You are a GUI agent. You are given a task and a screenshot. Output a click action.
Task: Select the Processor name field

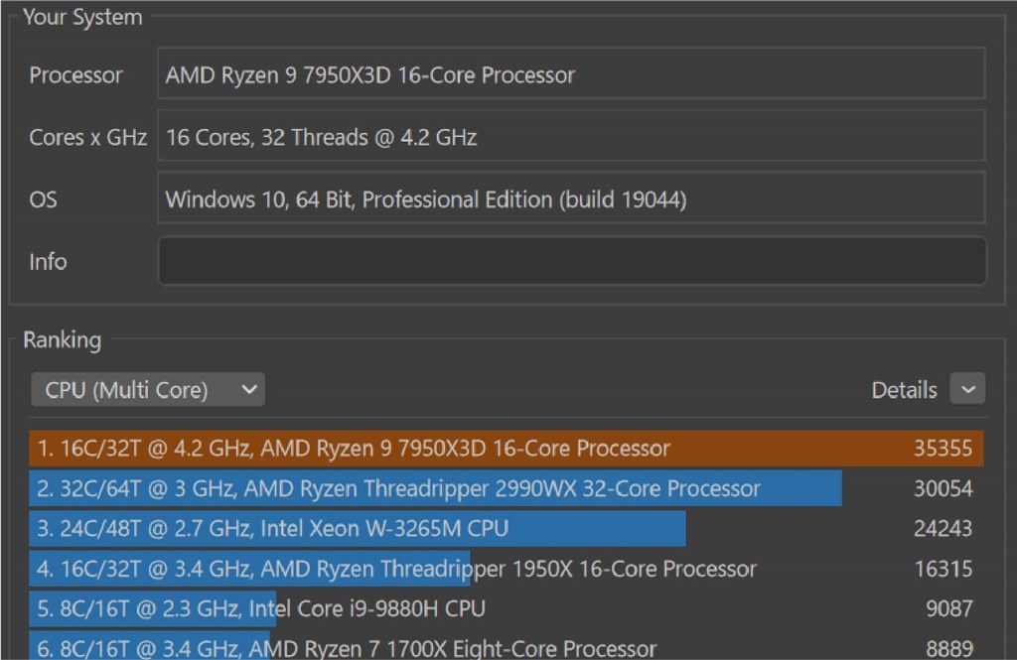(x=571, y=73)
